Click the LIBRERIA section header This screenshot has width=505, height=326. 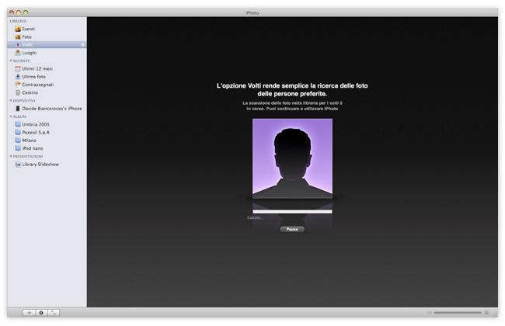pos(18,21)
